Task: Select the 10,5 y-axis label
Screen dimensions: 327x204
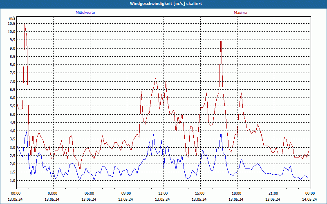Action: click(12, 24)
